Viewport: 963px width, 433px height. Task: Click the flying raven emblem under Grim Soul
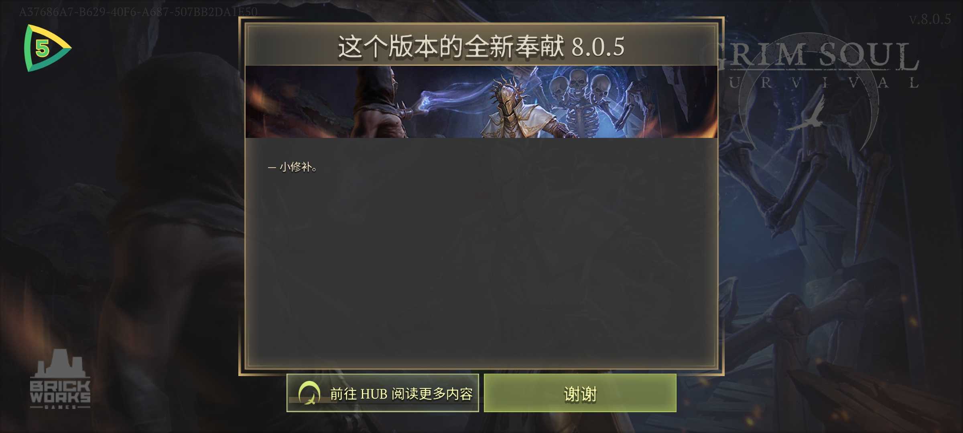(x=807, y=114)
